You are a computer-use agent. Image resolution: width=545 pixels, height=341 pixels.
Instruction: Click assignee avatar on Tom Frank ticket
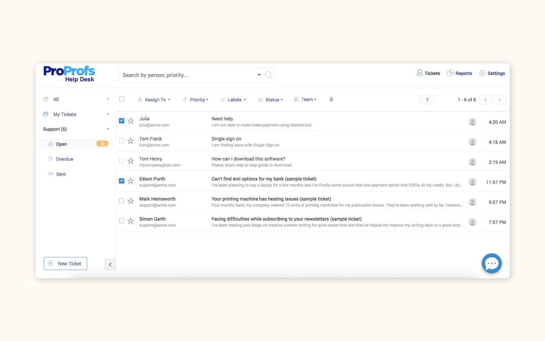pos(472,142)
